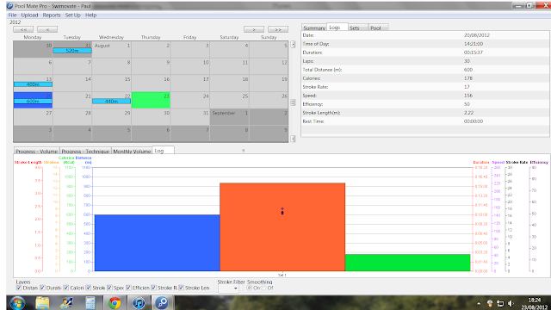Click the green Calories bar in chart
The height and width of the screenshot is (310, 551).
(x=407, y=263)
